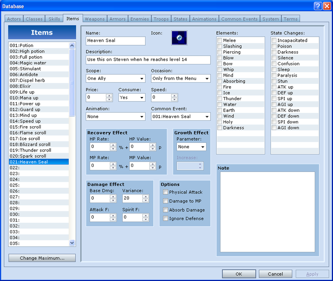This screenshot has width=333, height=281.
Task: Switch to the Weapons tab
Action: pos(94,19)
